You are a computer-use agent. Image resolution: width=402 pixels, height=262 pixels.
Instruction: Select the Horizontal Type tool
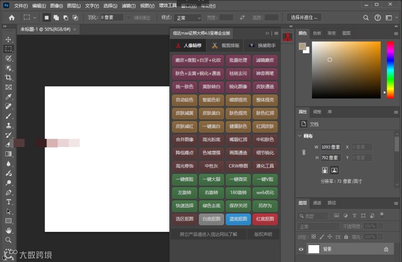(x=9, y=202)
